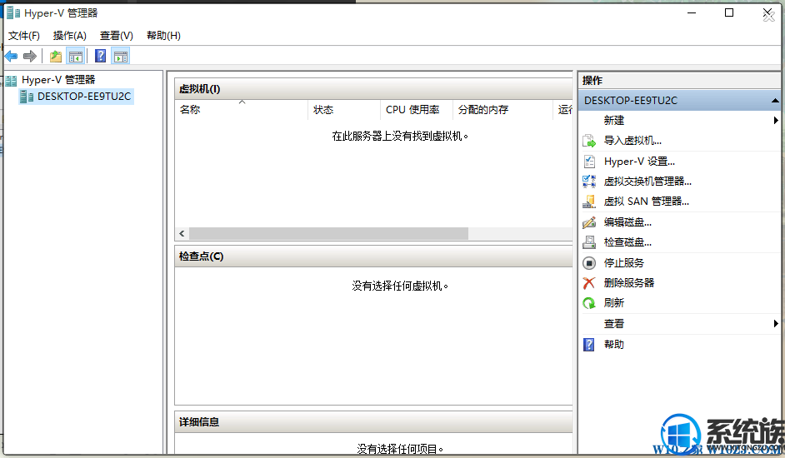The height and width of the screenshot is (458, 785).
Task: Click the 虚拟机(I) section header
Action: [x=373, y=89]
